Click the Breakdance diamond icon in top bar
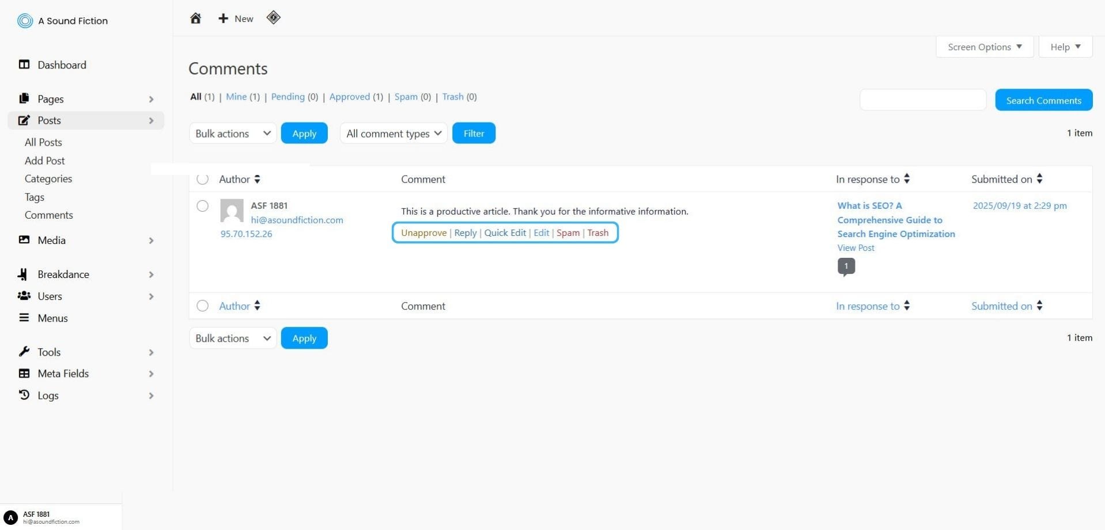This screenshot has height=530, width=1105. coord(273,18)
